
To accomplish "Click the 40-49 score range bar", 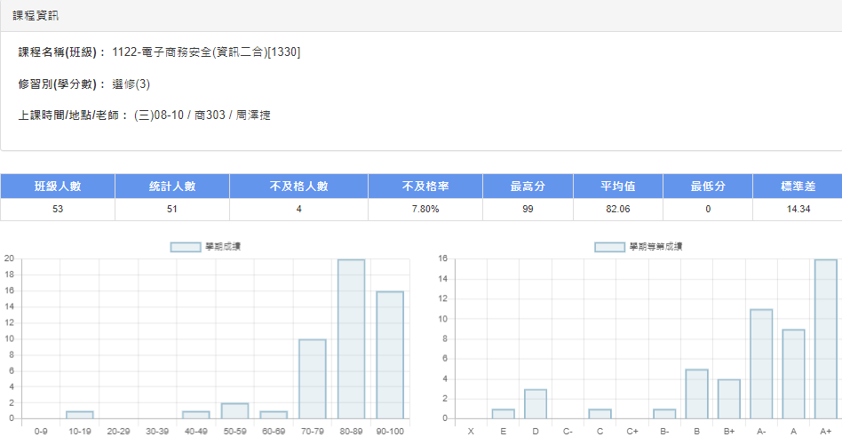I will pyautogui.click(x=196, y=415).
